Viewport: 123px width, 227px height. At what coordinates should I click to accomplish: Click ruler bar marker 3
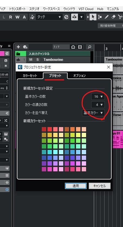pyautogui.click(x=106, y=49)
